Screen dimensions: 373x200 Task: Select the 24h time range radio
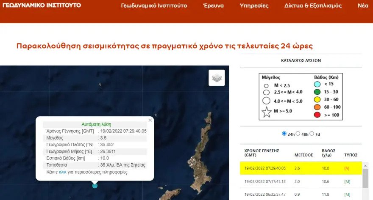[284, 134]
